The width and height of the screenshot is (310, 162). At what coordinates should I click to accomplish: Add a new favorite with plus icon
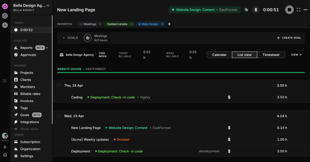(169, 24)
